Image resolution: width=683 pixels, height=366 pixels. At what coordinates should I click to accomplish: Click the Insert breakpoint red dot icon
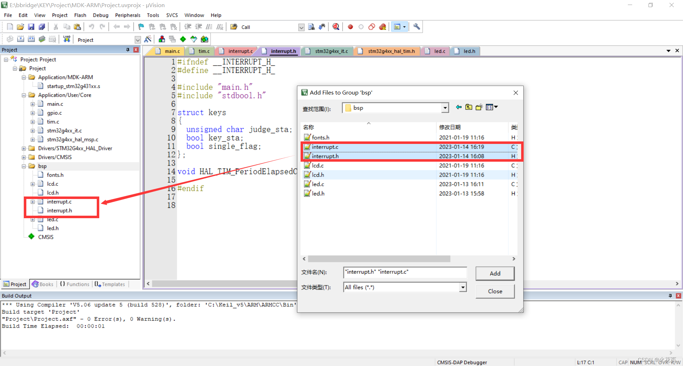(x=350, y=27)
